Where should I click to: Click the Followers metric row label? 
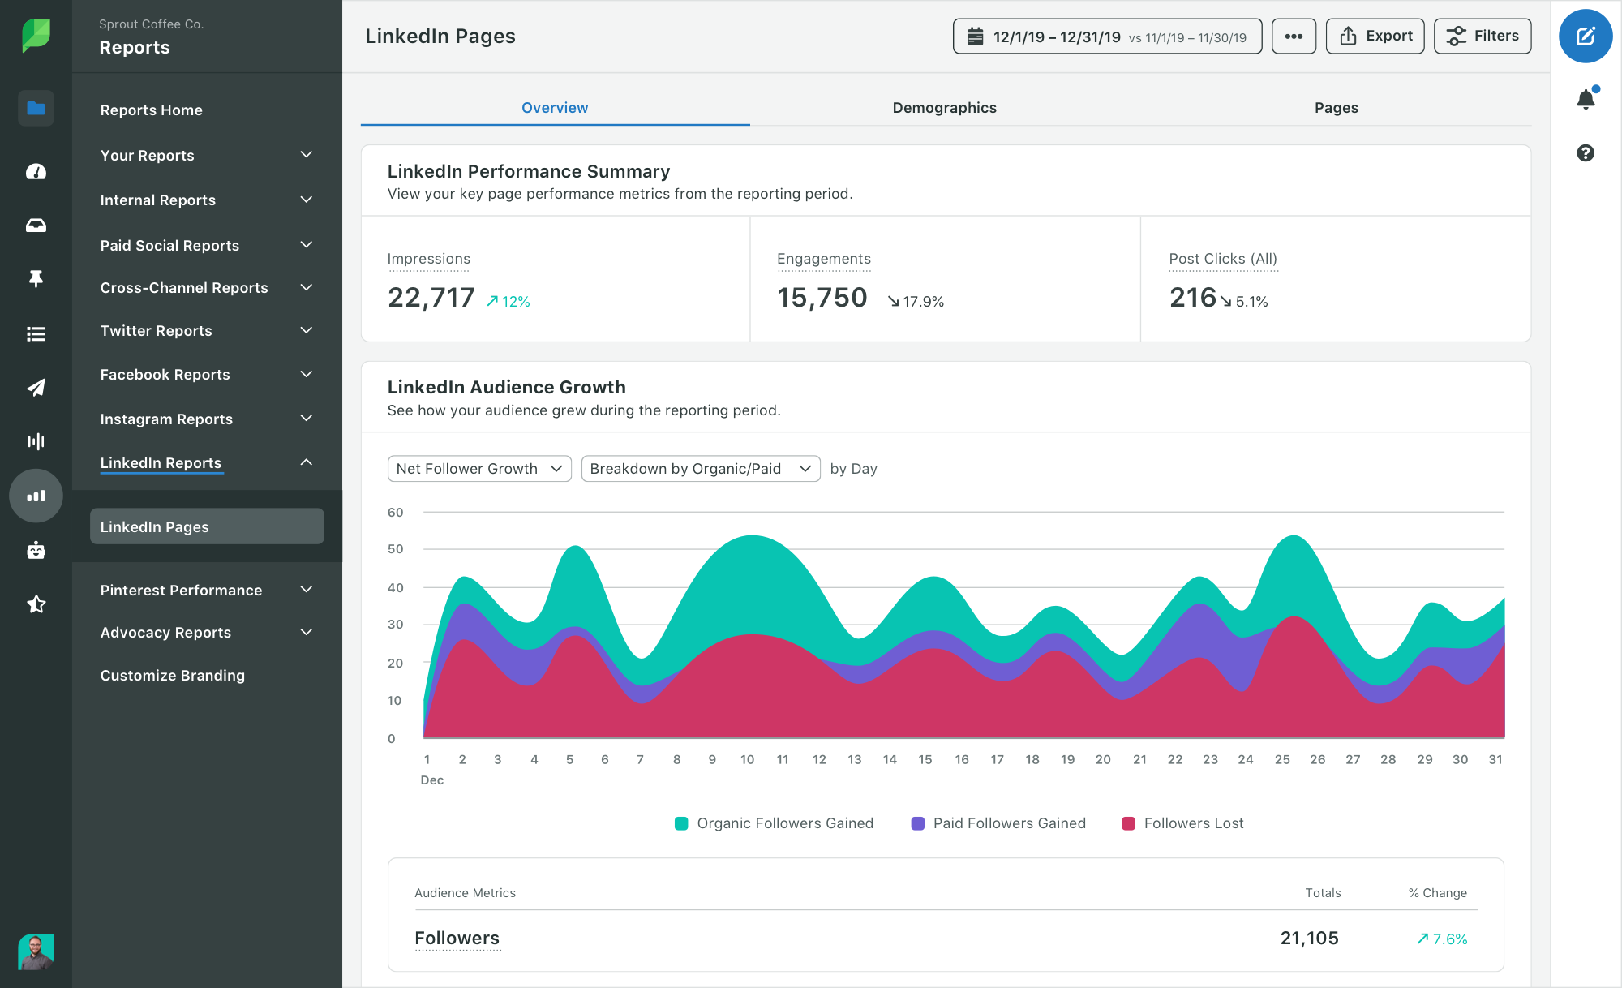point(457,939)
